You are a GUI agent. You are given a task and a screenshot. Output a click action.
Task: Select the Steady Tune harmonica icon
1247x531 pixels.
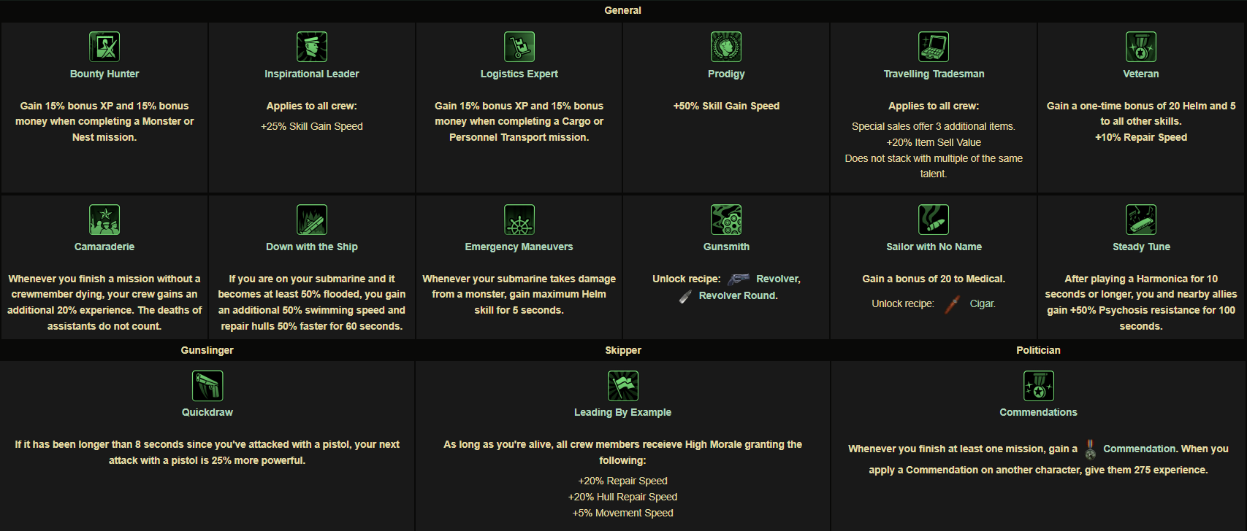[x=1141, y=220]
